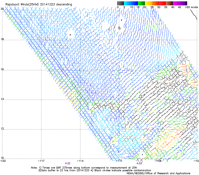199x175 pixels.
Task: Click the purple "4:33" time label
Action: pos(139,163)
